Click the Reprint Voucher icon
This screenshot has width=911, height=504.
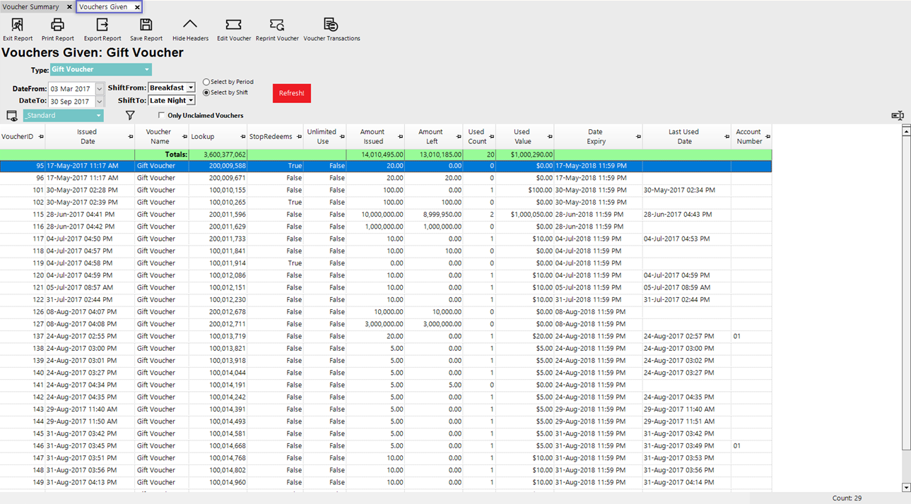[277, 25]
